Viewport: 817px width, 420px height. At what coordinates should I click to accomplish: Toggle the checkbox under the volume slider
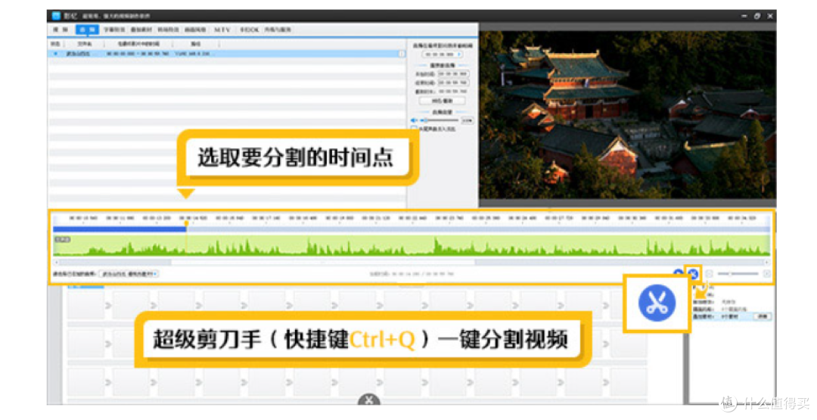click(x=415, y=128)
